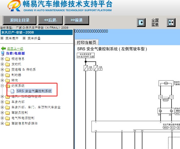Select the 转向 folder label

[15, 80]
